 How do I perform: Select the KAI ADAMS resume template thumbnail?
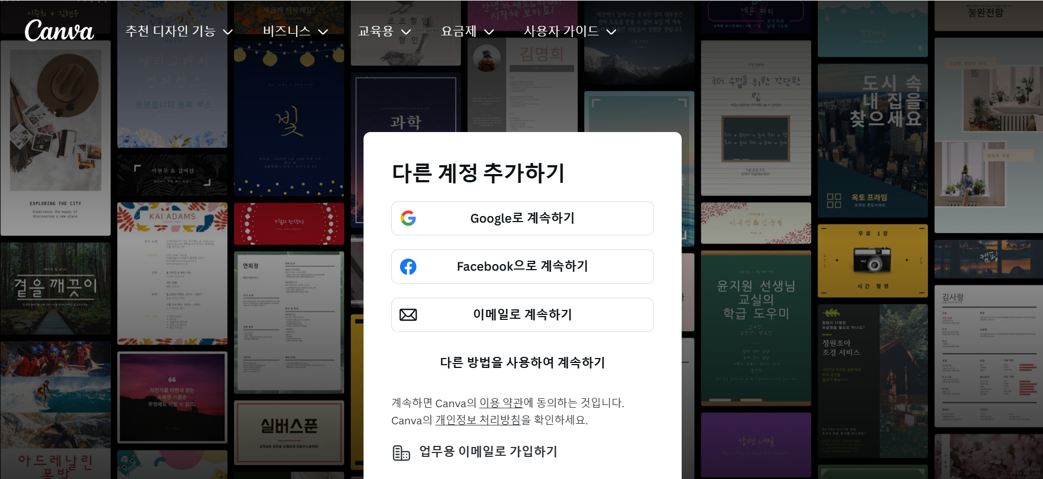click(172, 273)
